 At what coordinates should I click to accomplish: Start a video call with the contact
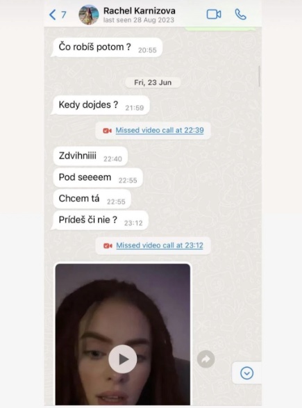tap(214, 15)
